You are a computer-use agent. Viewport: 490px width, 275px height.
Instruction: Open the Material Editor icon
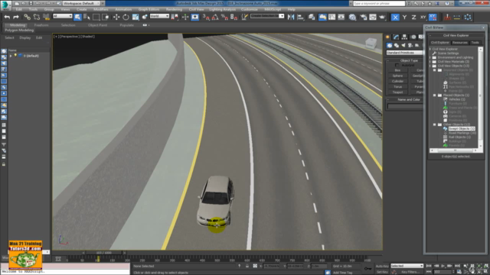[353, 17]
